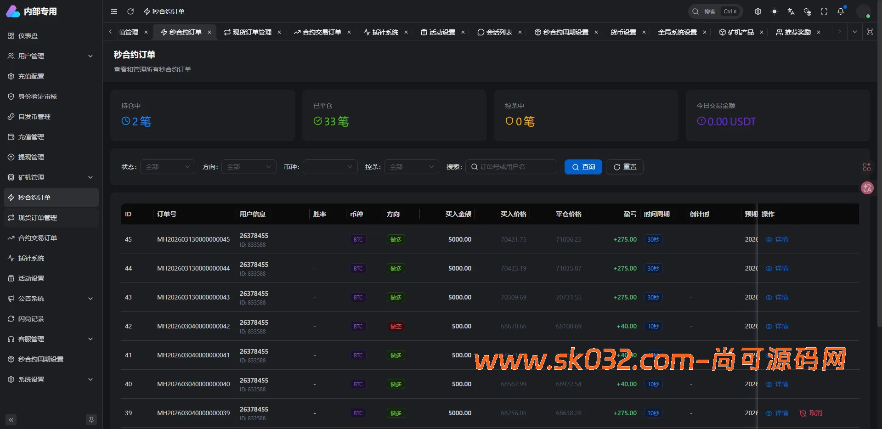Image resolution: width=882 pixels, height=429 pixels.
Task: Collapse the sidebar with the hamburger icon
Action: coord(114,11)
